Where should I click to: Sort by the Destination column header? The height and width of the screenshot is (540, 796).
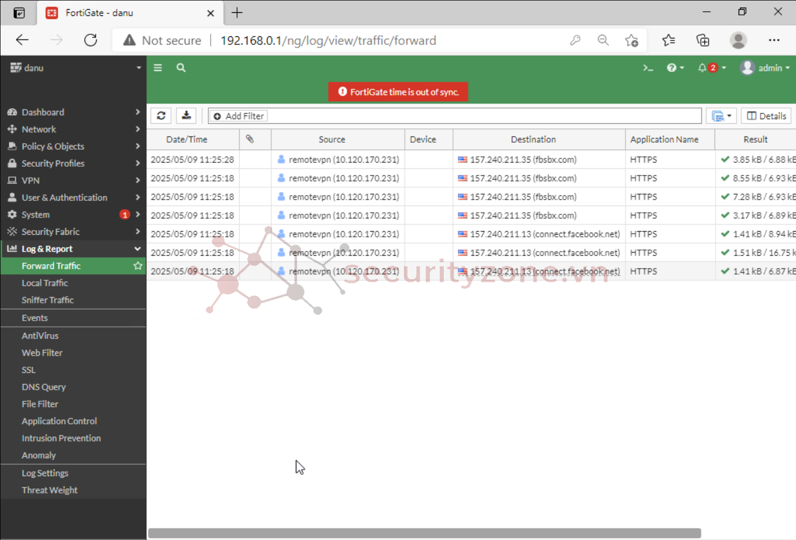(539, 139)
